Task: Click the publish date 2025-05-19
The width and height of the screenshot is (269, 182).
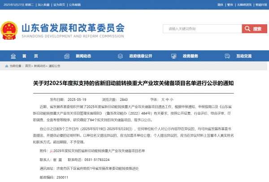Action: (77, 100)
